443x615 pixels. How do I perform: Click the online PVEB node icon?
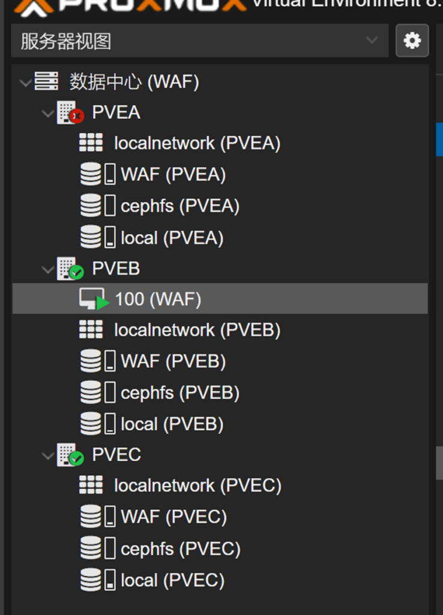click(x=70, y=268)
